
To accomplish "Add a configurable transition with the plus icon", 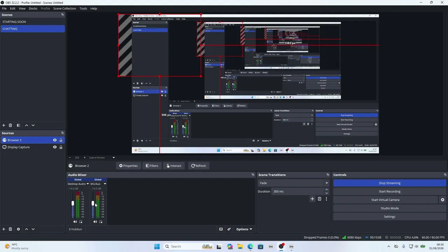I will coord(313,199).
